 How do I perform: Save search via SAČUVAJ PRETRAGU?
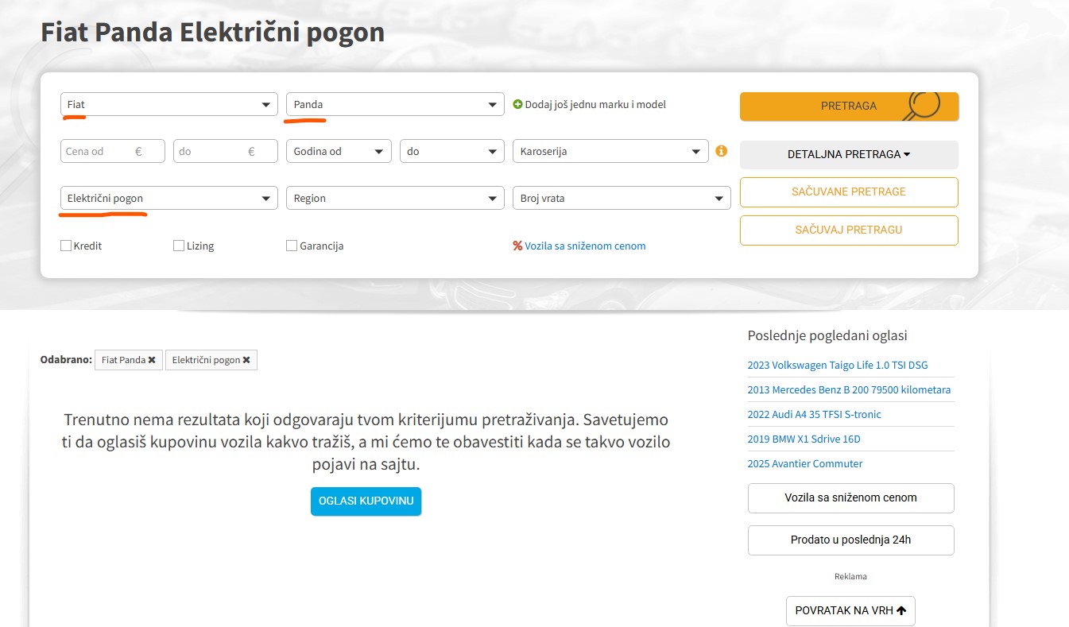(849, 230)
